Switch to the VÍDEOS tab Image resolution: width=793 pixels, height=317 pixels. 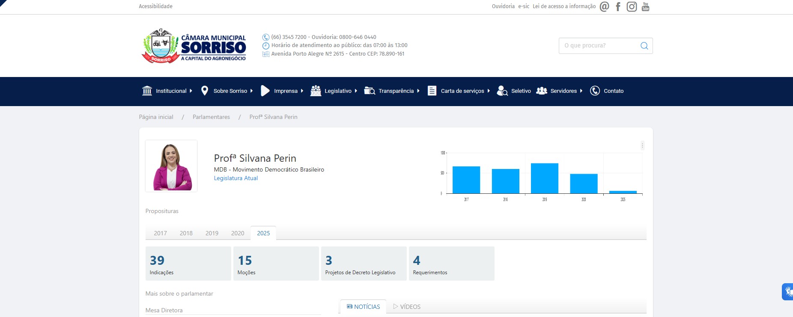407,307
